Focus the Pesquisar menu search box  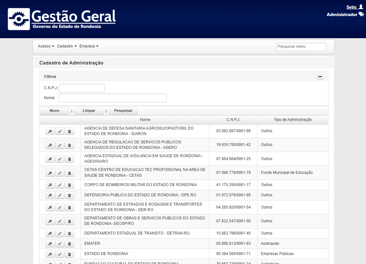[x=301, y=47]
